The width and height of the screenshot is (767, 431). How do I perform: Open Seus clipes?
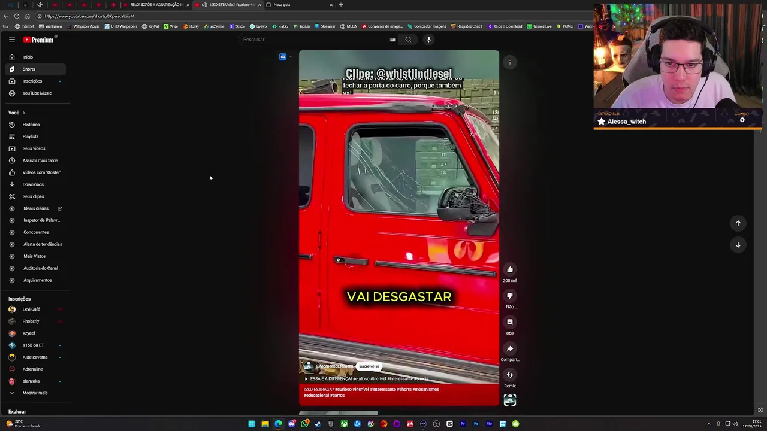[x=34, y=196]
